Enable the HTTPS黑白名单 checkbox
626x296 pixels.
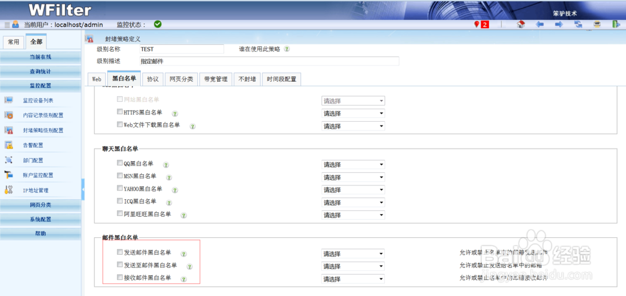pos(120,112)
